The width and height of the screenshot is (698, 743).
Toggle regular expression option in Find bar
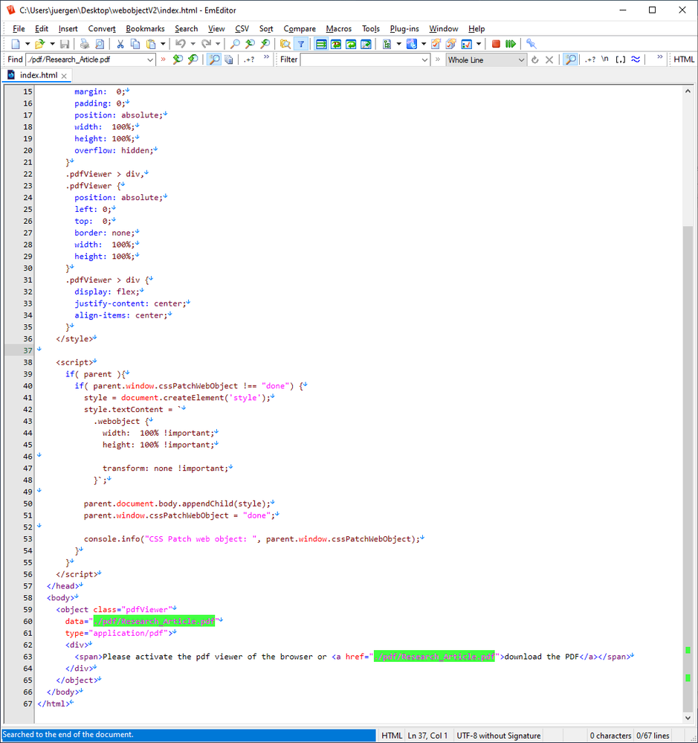click(x=249, y=59)
